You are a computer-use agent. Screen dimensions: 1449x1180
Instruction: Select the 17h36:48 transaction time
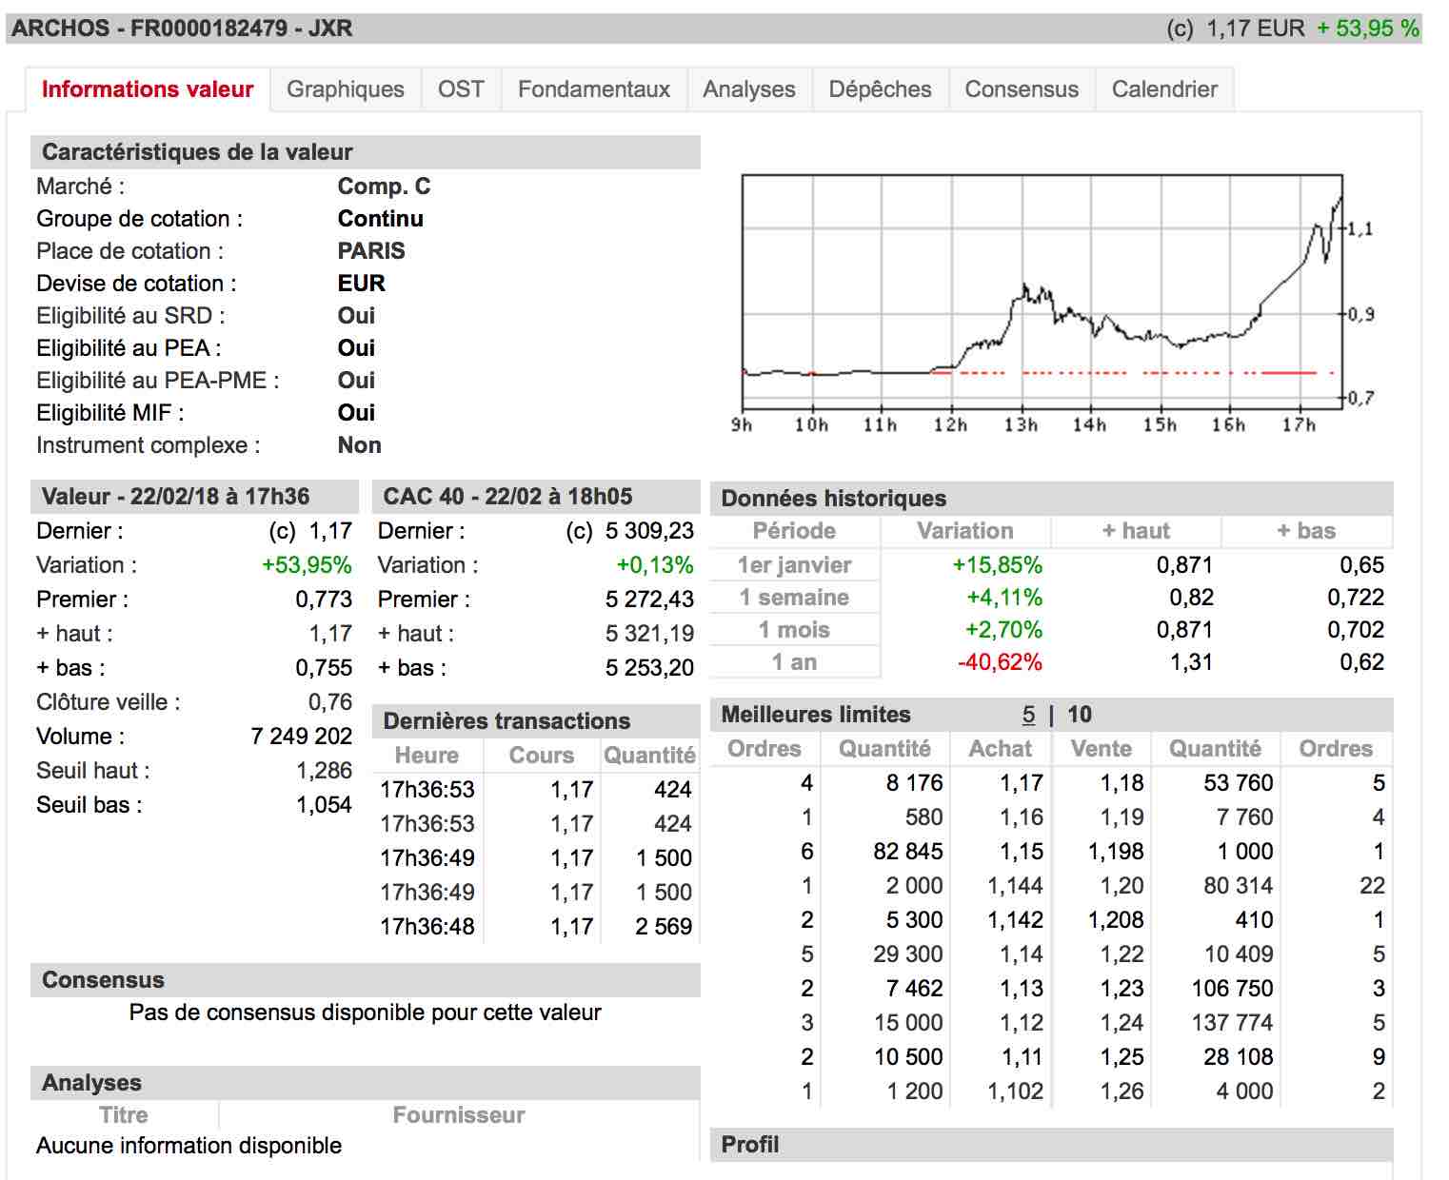pyautogui.click(x=427, y=927)
